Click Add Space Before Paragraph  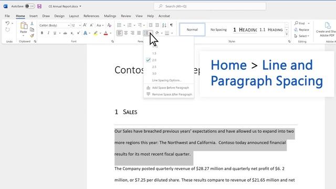(169, 88)
